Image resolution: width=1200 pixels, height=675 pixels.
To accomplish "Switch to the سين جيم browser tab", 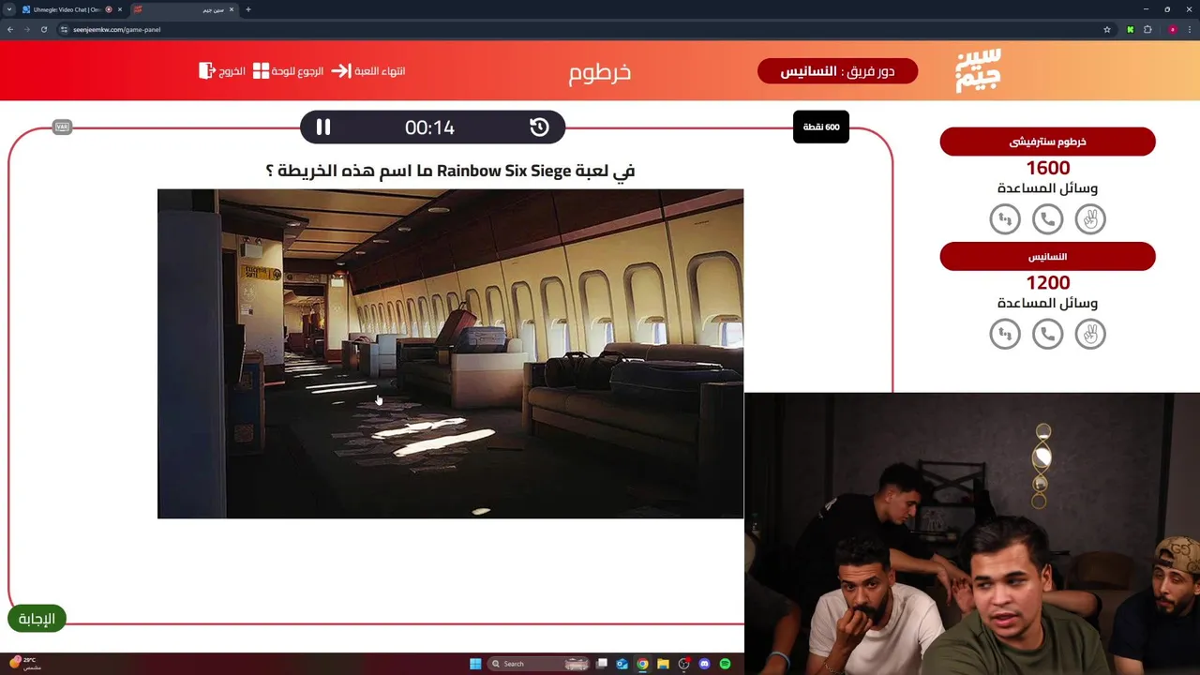I will (183, 9).
